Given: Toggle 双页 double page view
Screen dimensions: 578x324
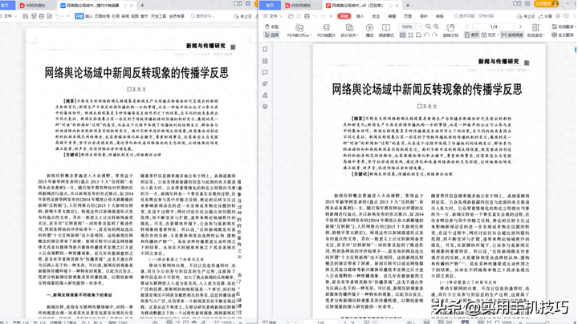Looking at the screenshot, I should click(489, 35).
